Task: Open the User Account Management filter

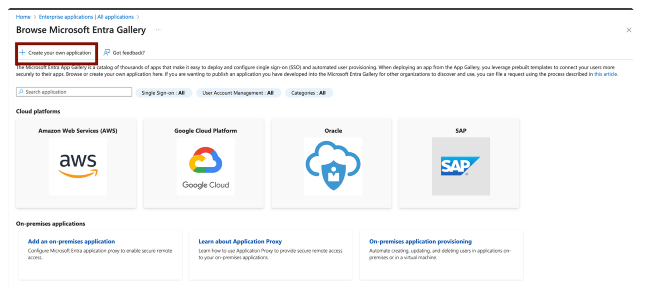Action: (x=238, y=93)
